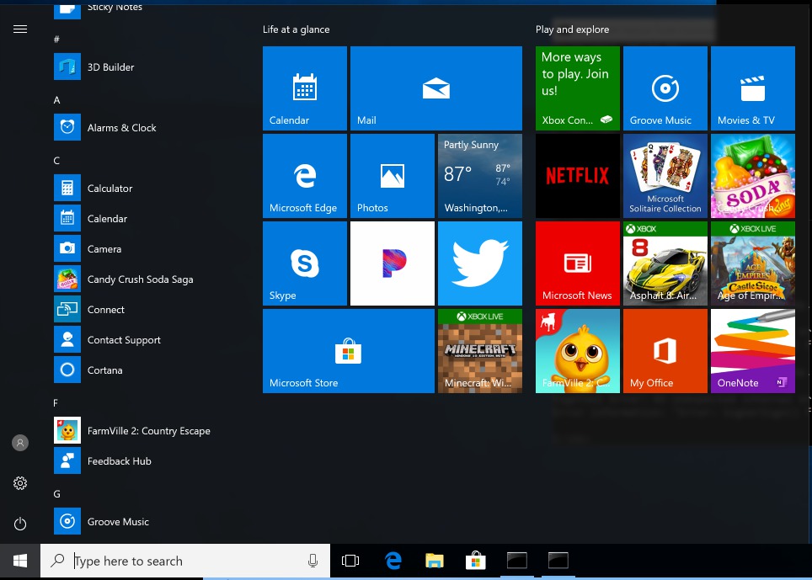
Task: Open Edge from the taskbar
Action: click(393, 561)
